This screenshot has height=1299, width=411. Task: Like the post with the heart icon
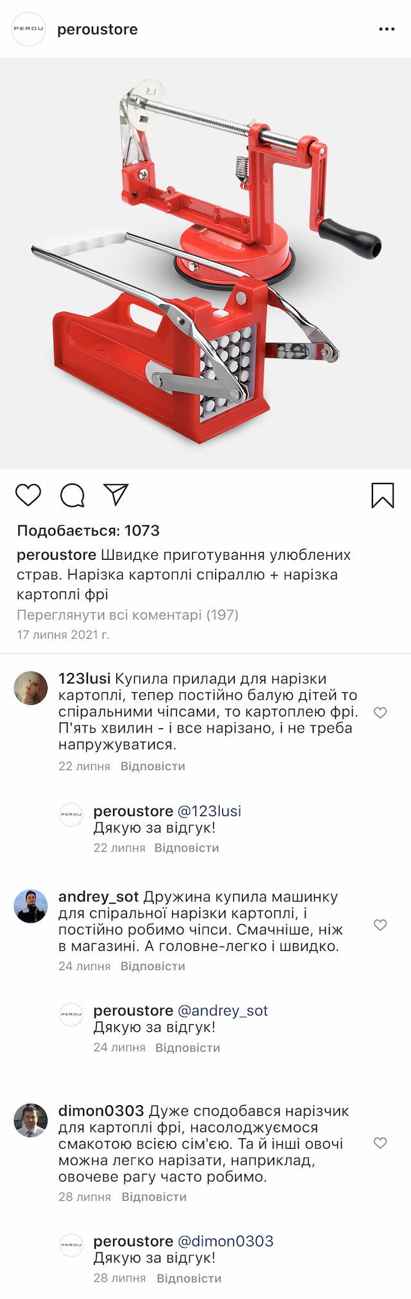pyautogui.click(x=28, y=495)
